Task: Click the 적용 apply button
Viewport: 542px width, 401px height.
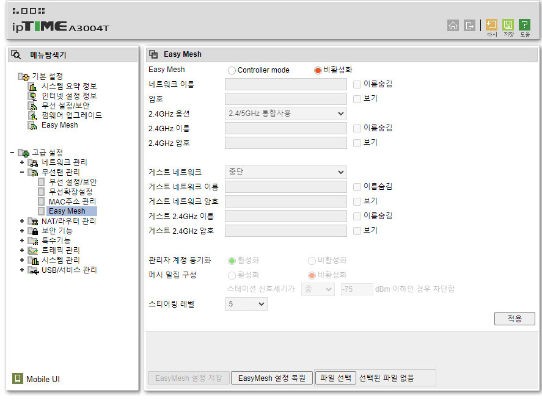Action: [515, 319]
